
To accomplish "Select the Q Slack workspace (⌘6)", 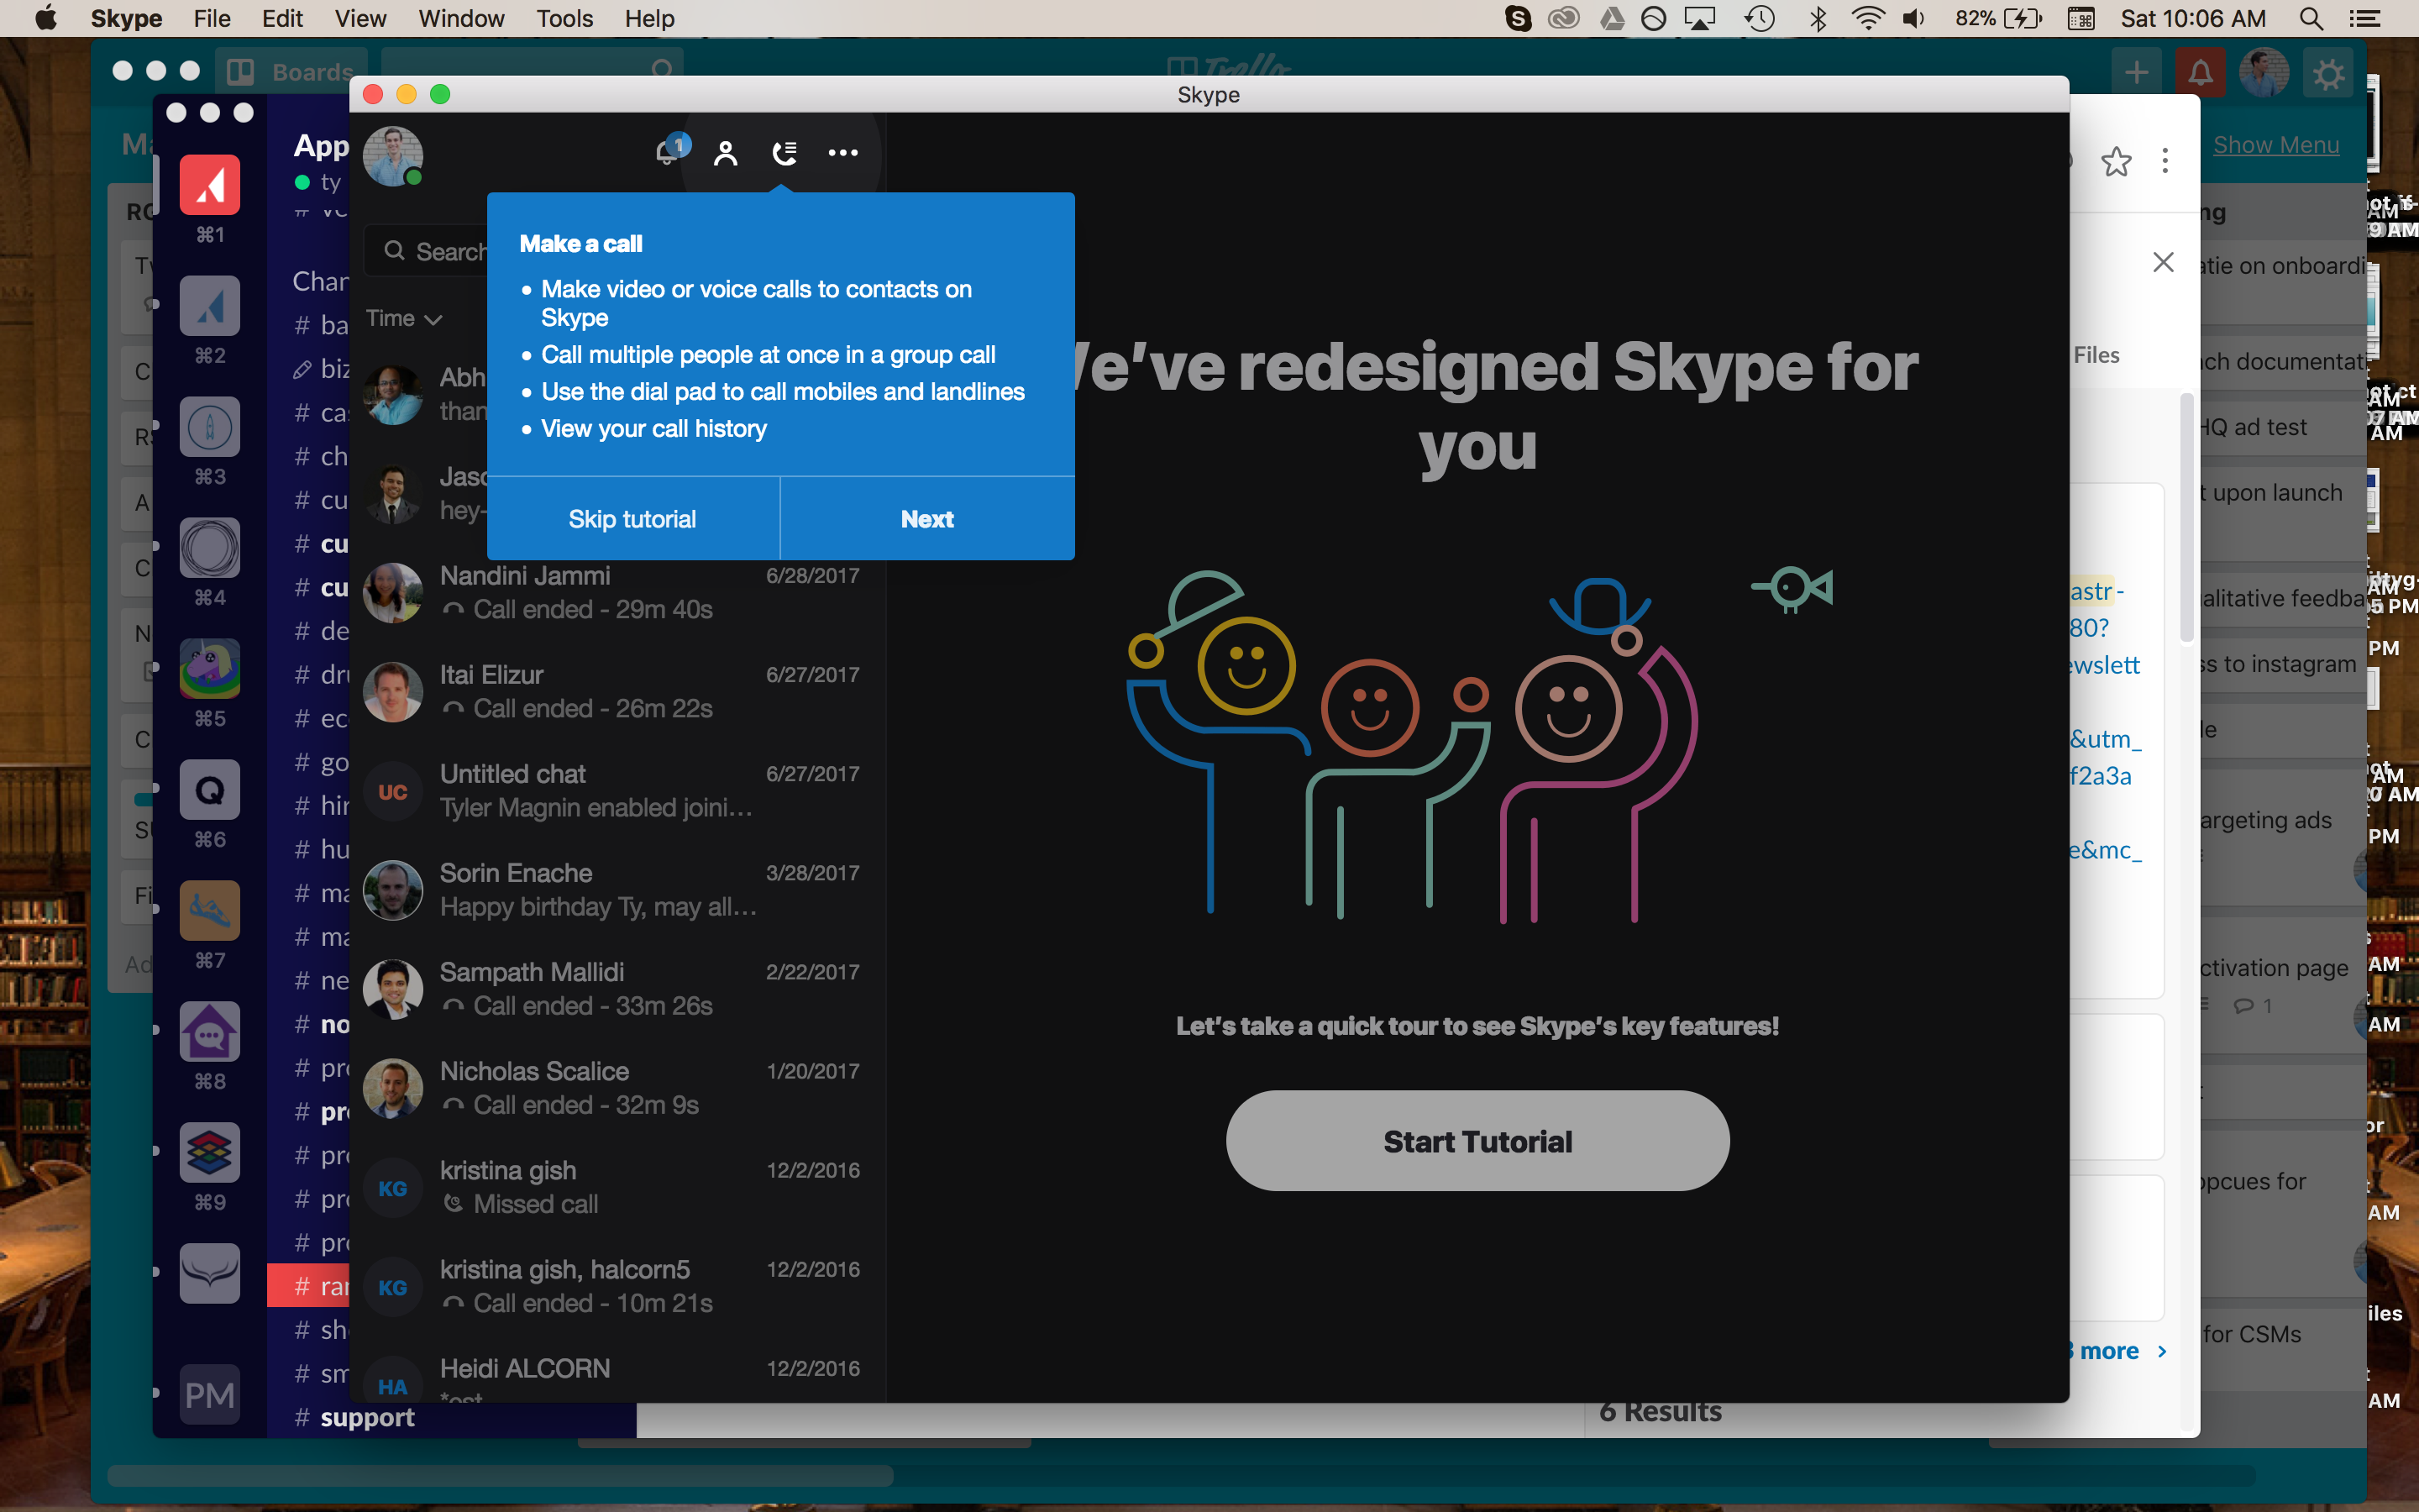I will (x=210, y=790).
